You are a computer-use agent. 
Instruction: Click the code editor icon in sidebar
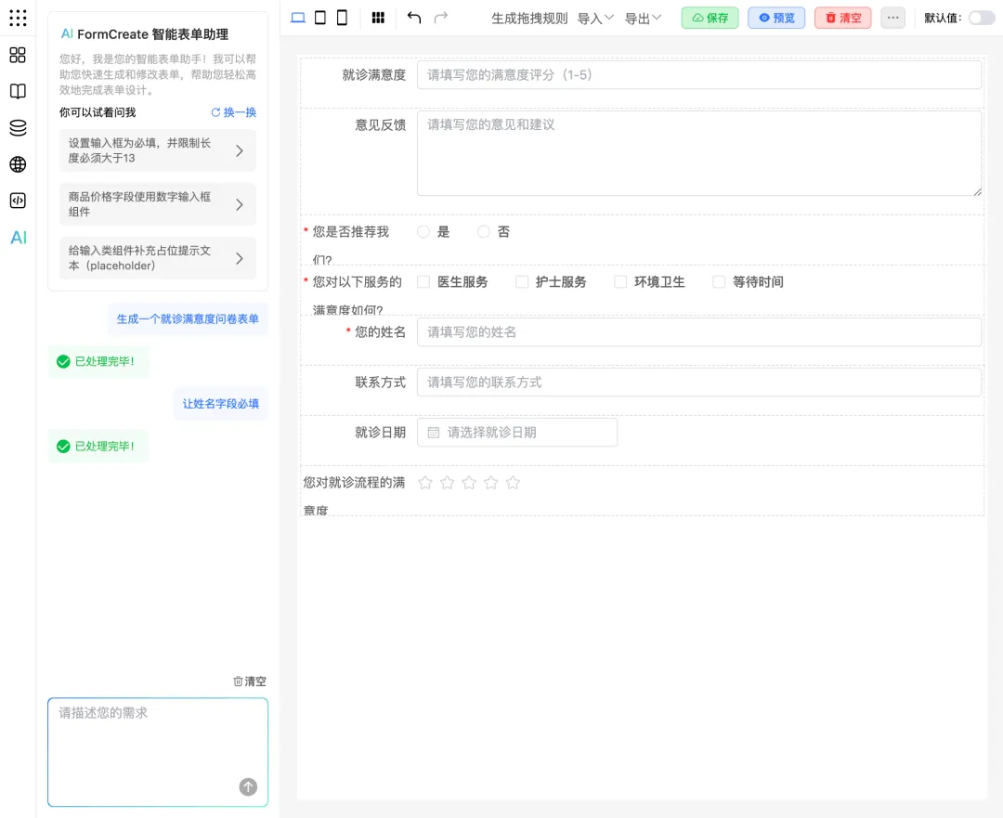pyautogui.click(x=17, y=201)
